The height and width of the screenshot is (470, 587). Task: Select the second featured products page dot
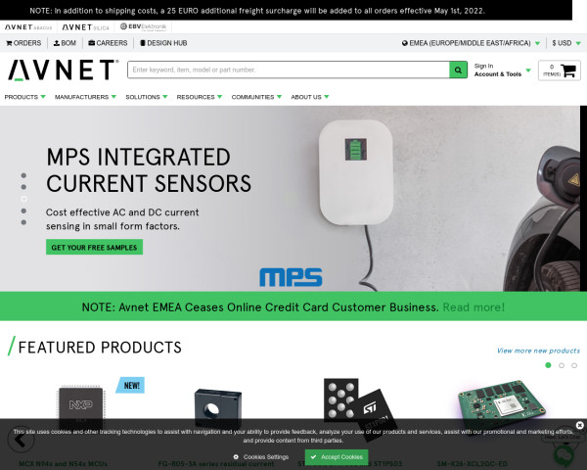coord(562,365)
